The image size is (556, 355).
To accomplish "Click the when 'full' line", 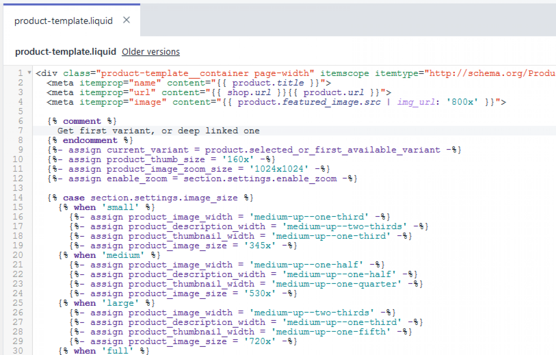I will (x=104, y=351).
